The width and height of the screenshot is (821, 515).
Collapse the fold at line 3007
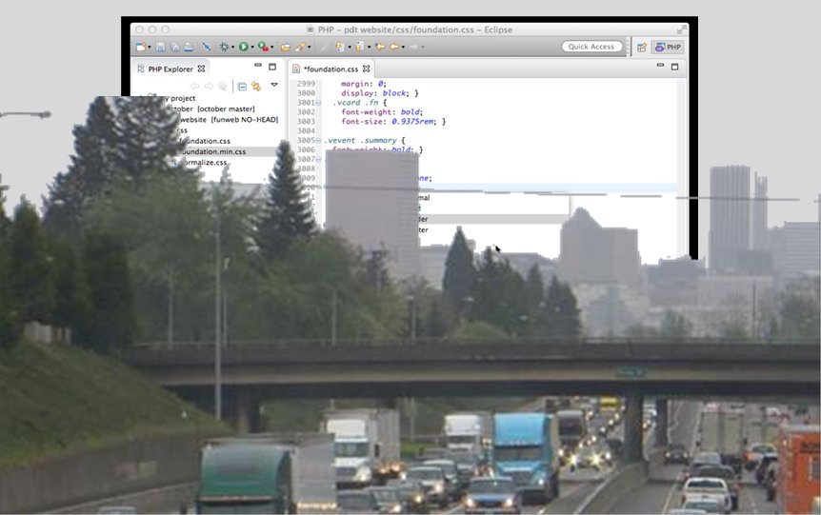pos(318,159)
